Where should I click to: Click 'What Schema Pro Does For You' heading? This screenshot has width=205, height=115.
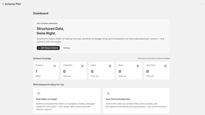coord(48,85)
